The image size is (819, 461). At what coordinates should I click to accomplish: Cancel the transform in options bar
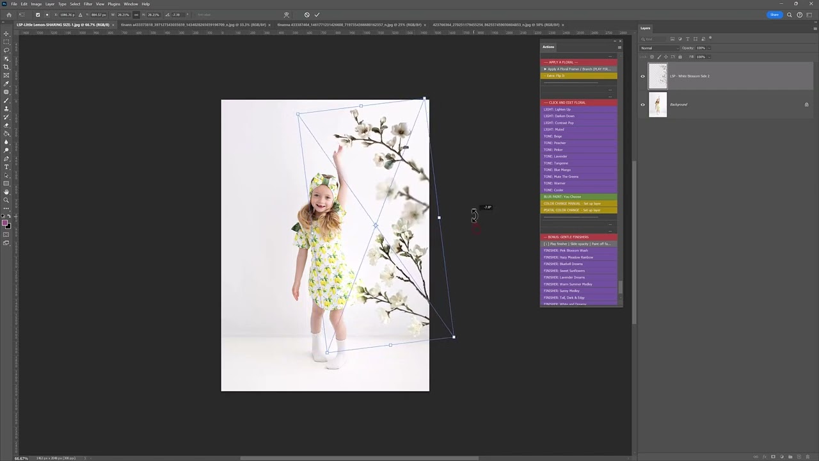(306, 15)
